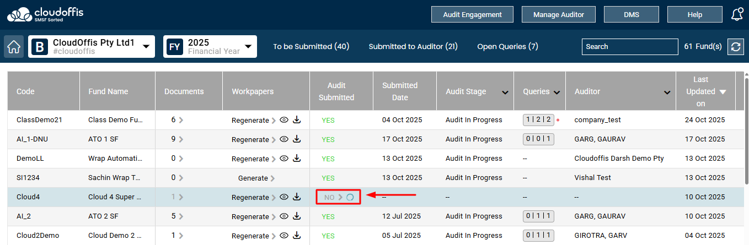Download workpapers for AI_1-DNU fund
Screen dimensions: 749x245
297,139
